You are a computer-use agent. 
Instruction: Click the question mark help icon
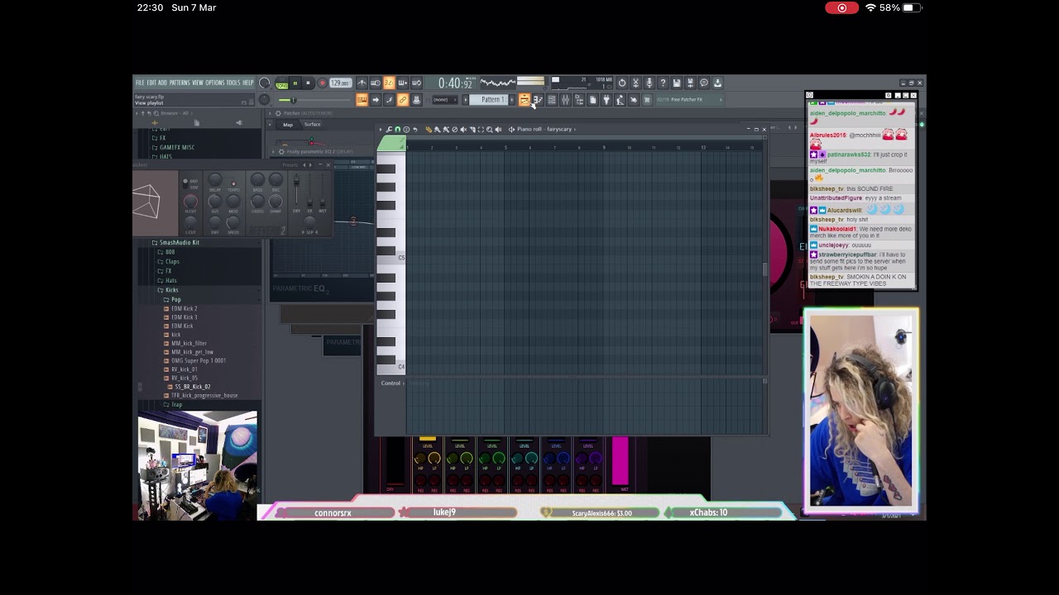[663, 83]
